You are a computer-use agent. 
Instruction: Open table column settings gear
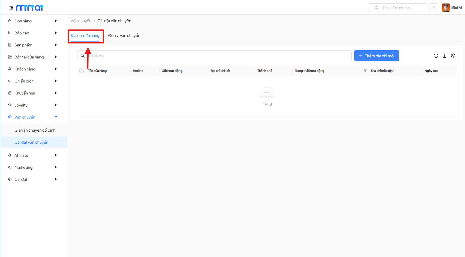453,56
